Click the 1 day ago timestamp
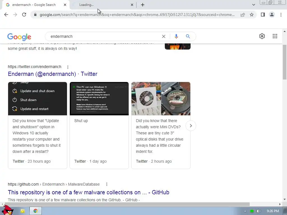 (x=98, y=161)
